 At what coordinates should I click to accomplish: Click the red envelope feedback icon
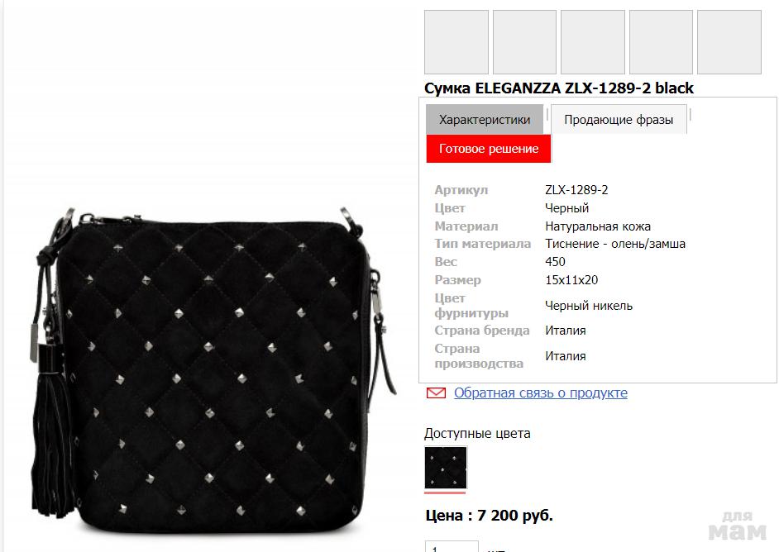436,393
